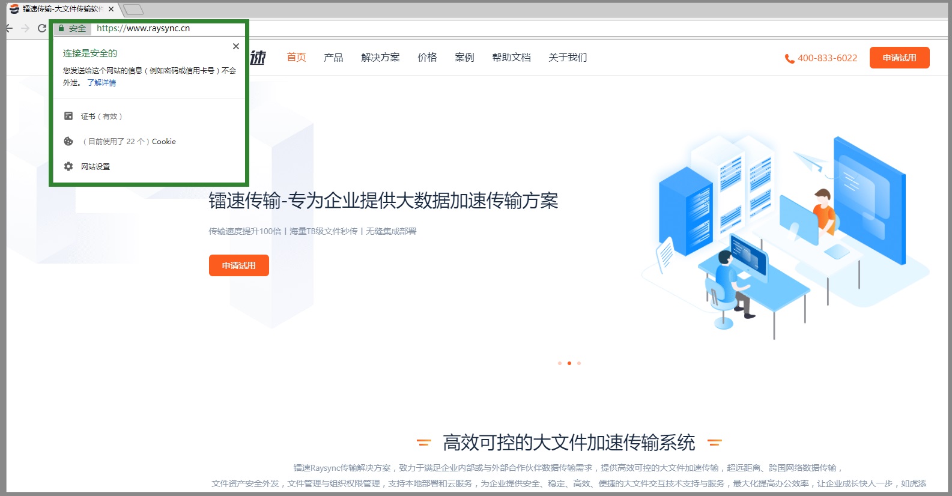
Task: Open 案例 navigation item
Action: pyautogui.click(x=464, y=57)
